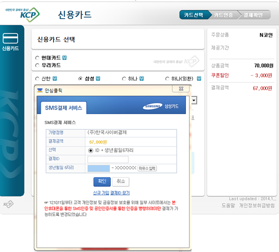
Task: Select 하나 card radio button
Action: coord(124,79)
